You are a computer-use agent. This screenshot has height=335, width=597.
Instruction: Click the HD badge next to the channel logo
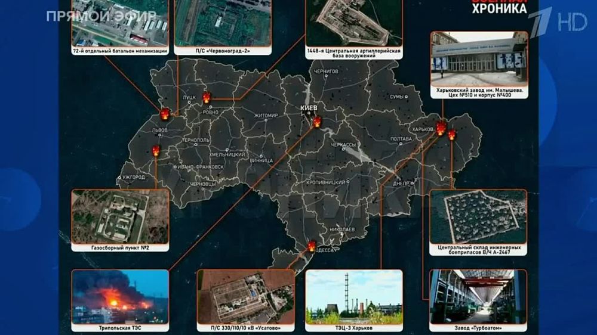[572, 21]
